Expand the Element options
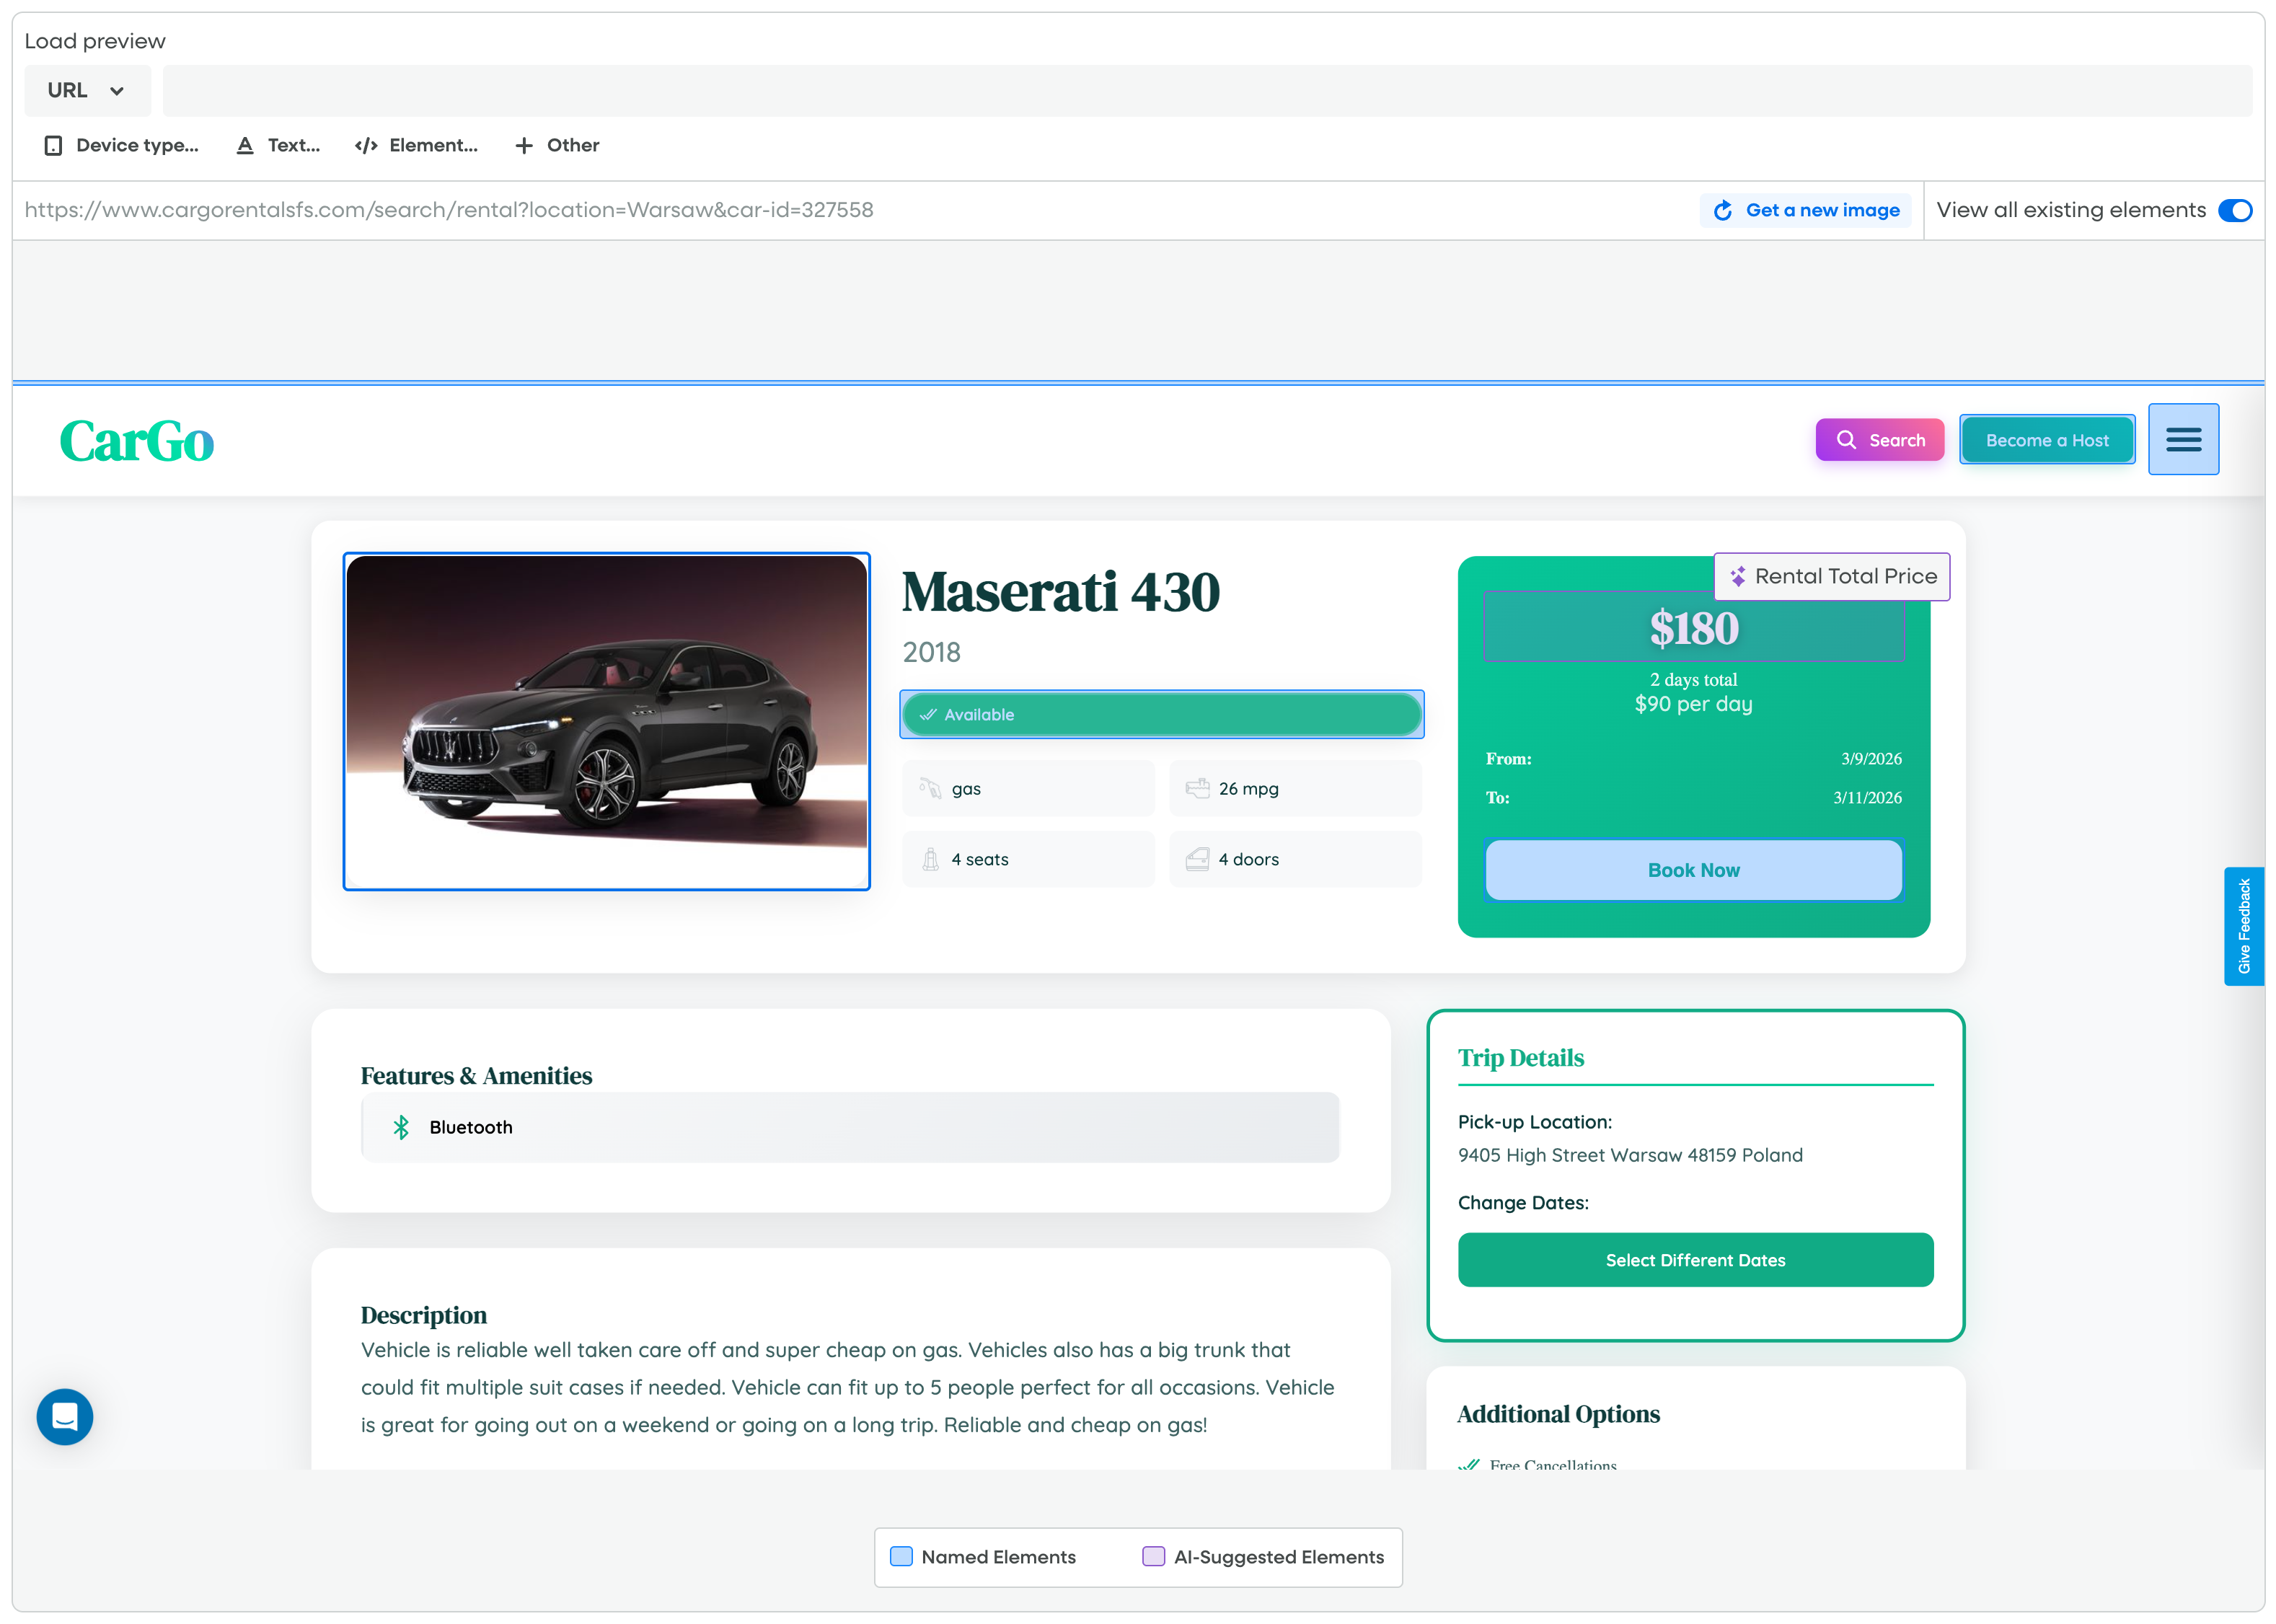Image resolution: width=2276 pixels, height=1624 pixels. tap(416, 146)
